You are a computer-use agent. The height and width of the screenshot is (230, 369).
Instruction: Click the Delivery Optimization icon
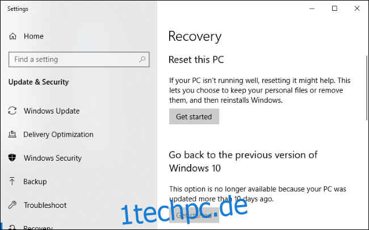pyautogui.click(x=12, y=135)
